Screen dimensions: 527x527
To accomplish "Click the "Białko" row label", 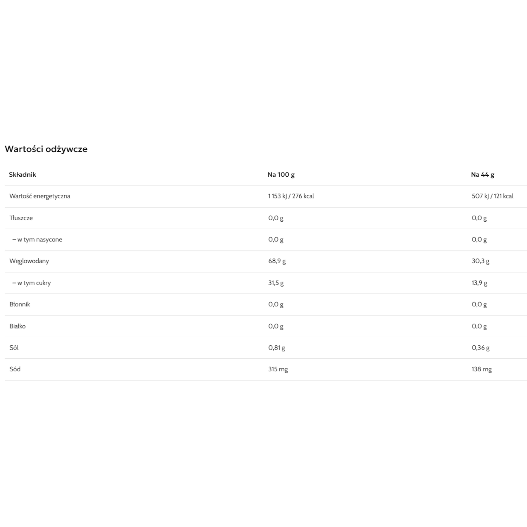I will pyautogui.click(x=18, y=326).
